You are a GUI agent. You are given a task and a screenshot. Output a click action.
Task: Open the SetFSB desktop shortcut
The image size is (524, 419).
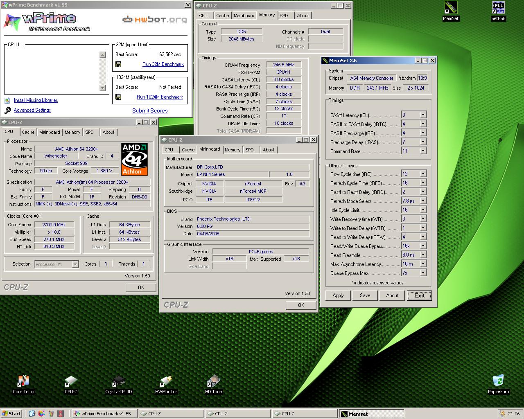click(x=498, y=11)
